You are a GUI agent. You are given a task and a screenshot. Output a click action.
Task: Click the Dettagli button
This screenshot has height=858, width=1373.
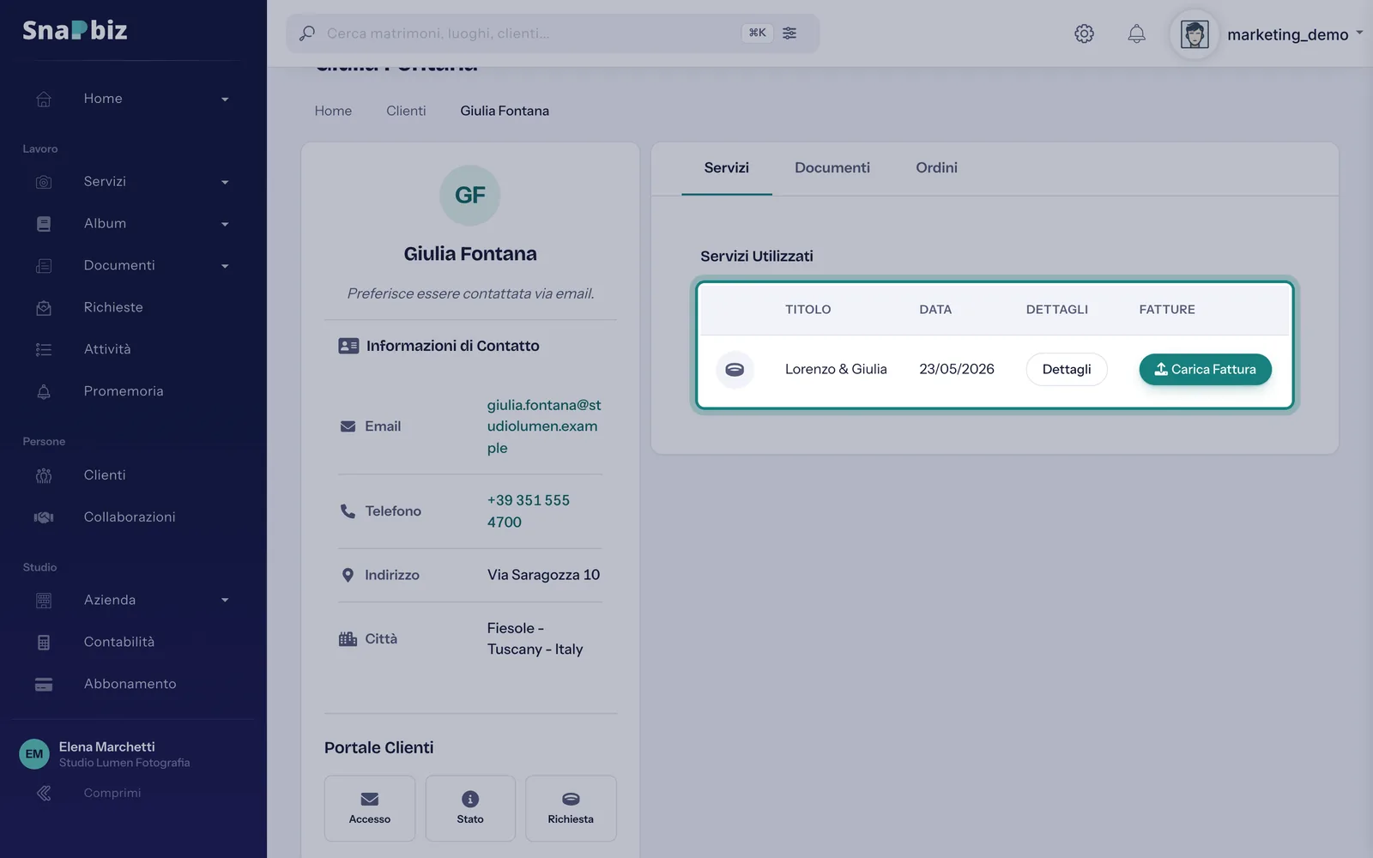pyautogui.click(x=1067, y=369)
